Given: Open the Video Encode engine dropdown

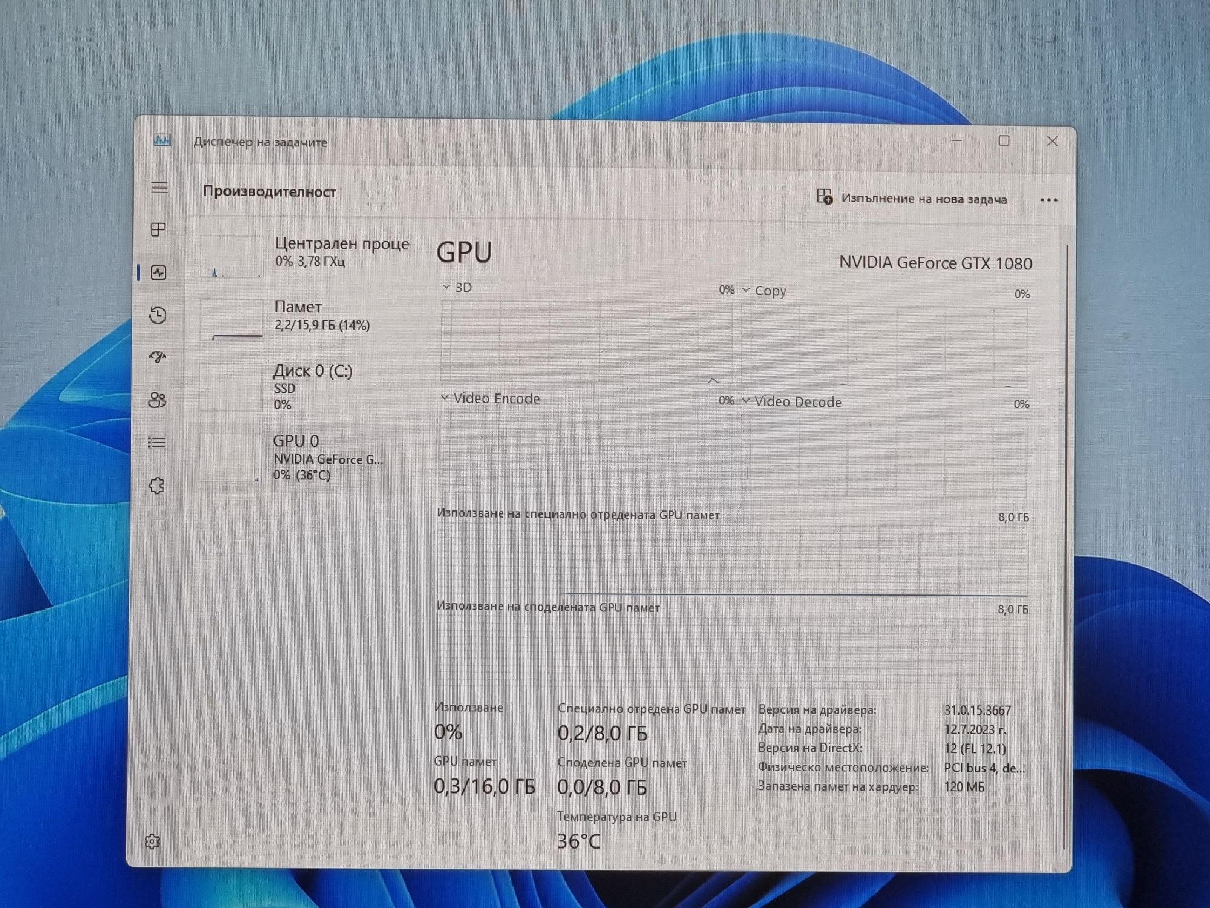Looking at the screenshot, I should (x=445, y=398).
